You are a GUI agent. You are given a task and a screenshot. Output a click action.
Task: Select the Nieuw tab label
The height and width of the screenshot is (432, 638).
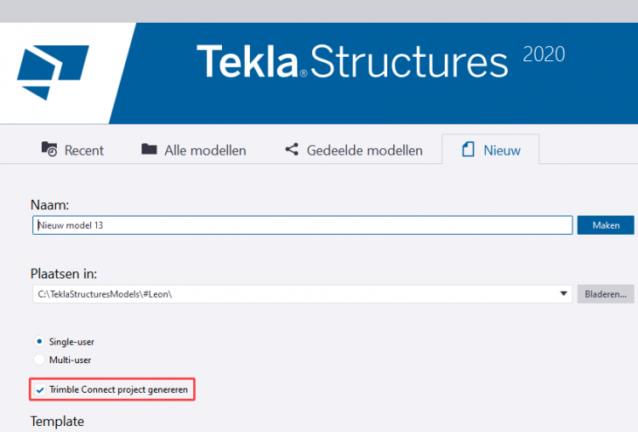click(x=502, y=150)
